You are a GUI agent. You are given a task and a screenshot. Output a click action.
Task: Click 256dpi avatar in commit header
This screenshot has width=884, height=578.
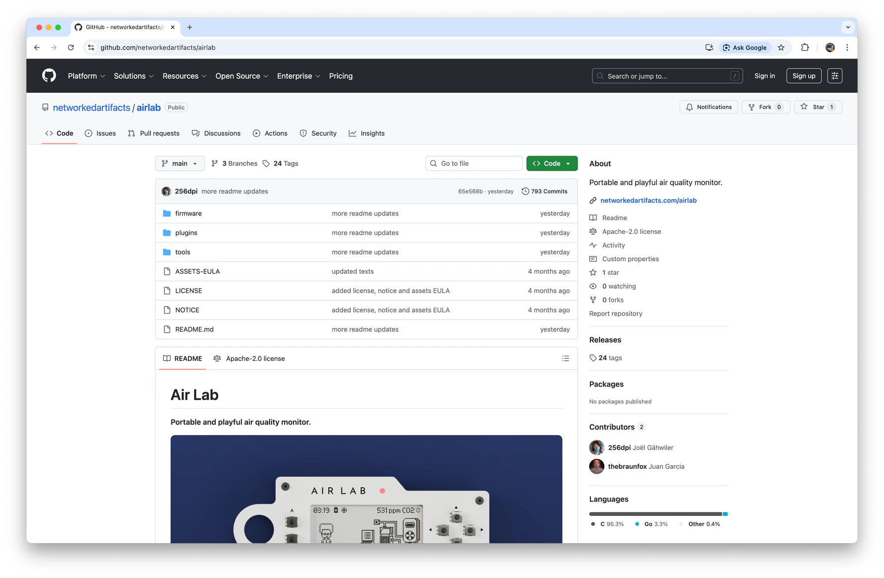pos(166,192)
